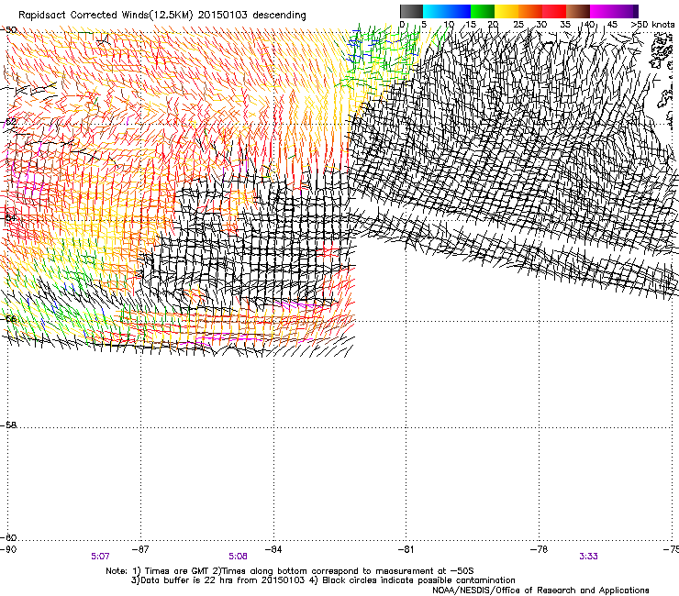Screen dimensions: 679x596
Task: Click the 3:33 swath time label
Action: click(588, 557)
